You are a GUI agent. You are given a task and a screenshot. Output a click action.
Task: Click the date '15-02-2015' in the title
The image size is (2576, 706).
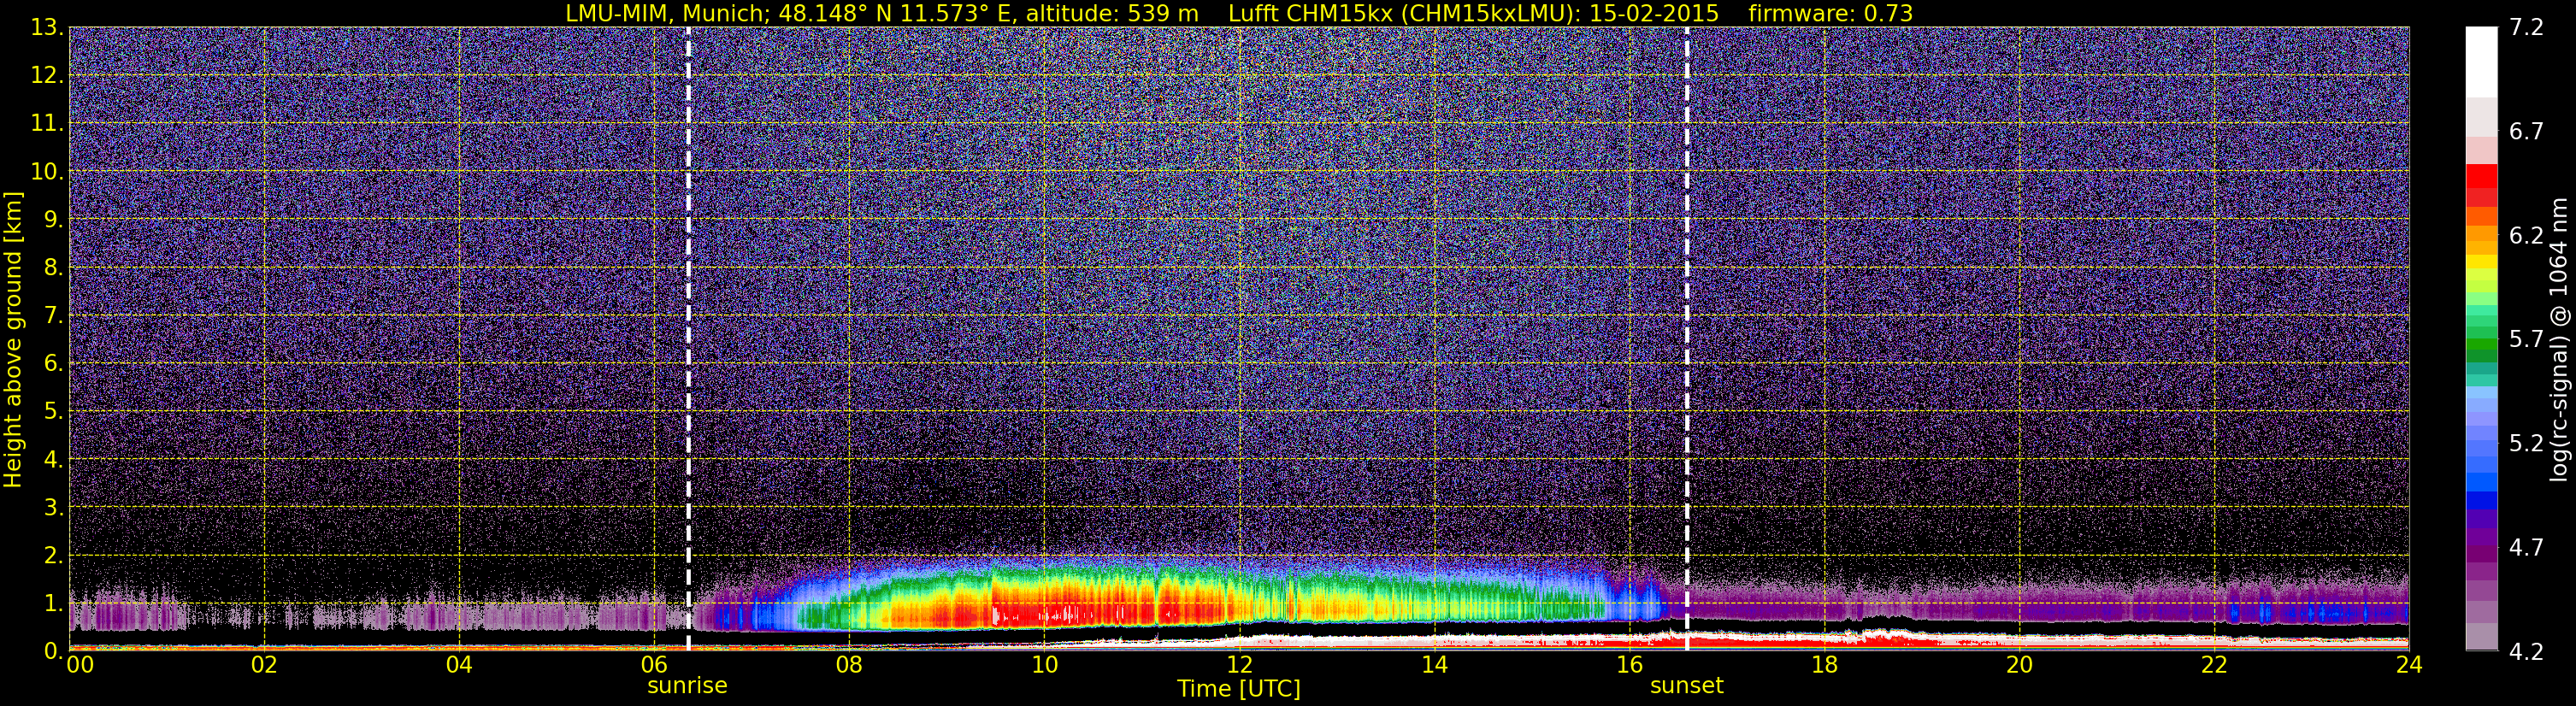click(1654, 13)
